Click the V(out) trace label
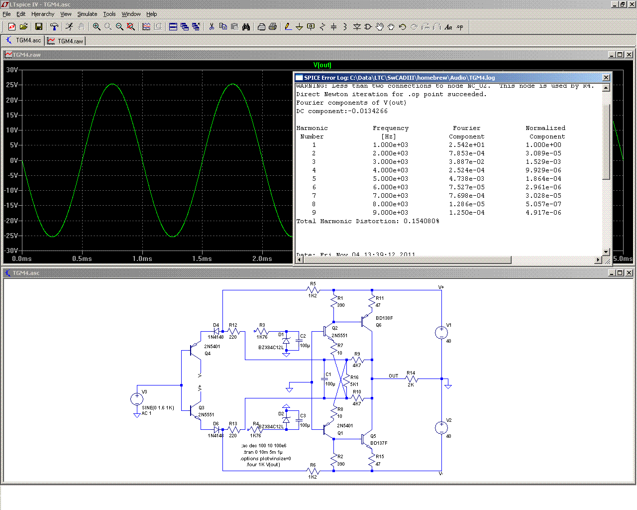This screenshot has width=637, height=510. click(322, 65)
